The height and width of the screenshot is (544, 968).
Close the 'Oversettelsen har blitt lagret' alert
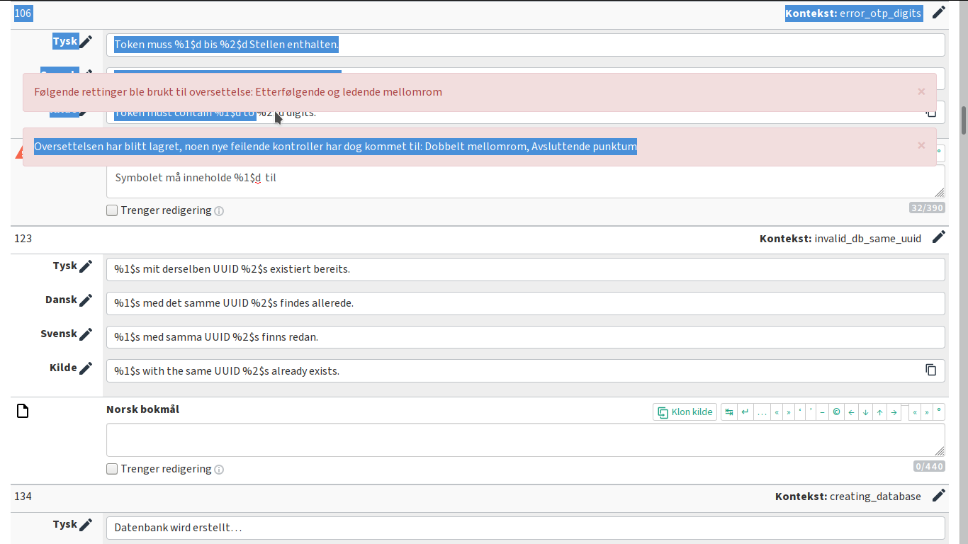pyautogui.click(x=921, y=146)
